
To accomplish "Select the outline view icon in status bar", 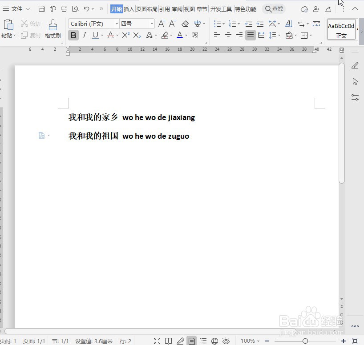I will [203, 341].
